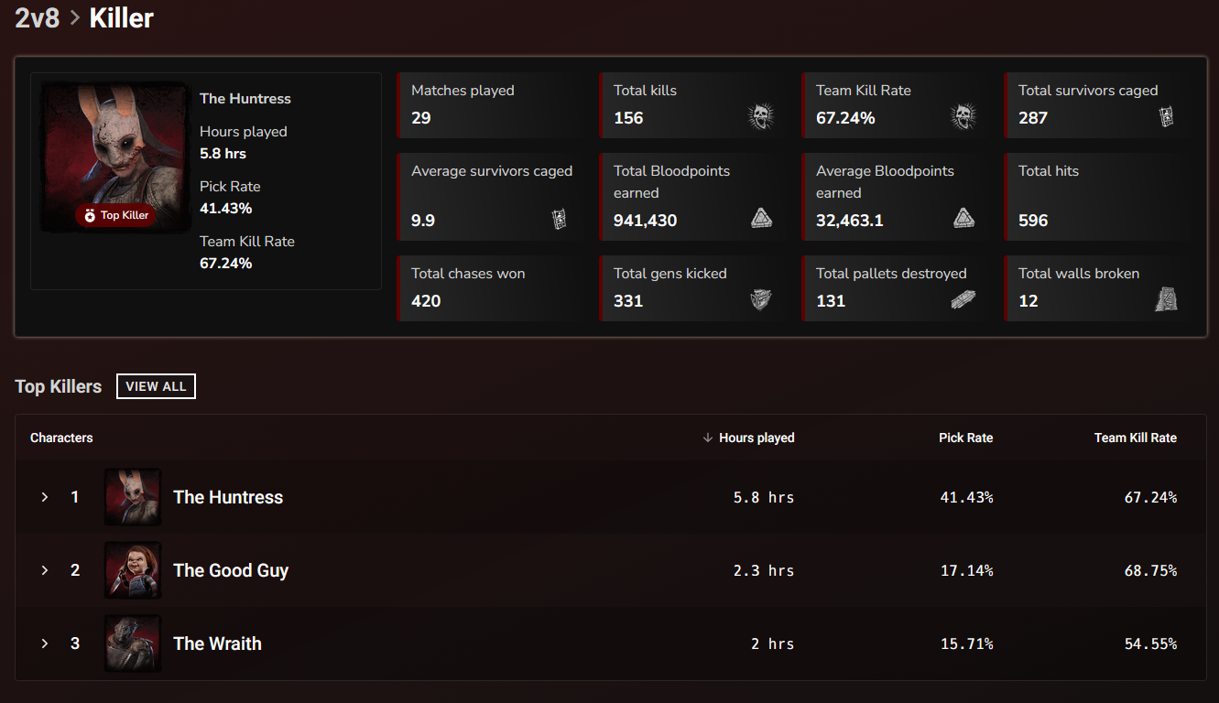Click The Huntress row thumbnail
This screenshot has width=1219, height=703.
click(x=133, y=497)
